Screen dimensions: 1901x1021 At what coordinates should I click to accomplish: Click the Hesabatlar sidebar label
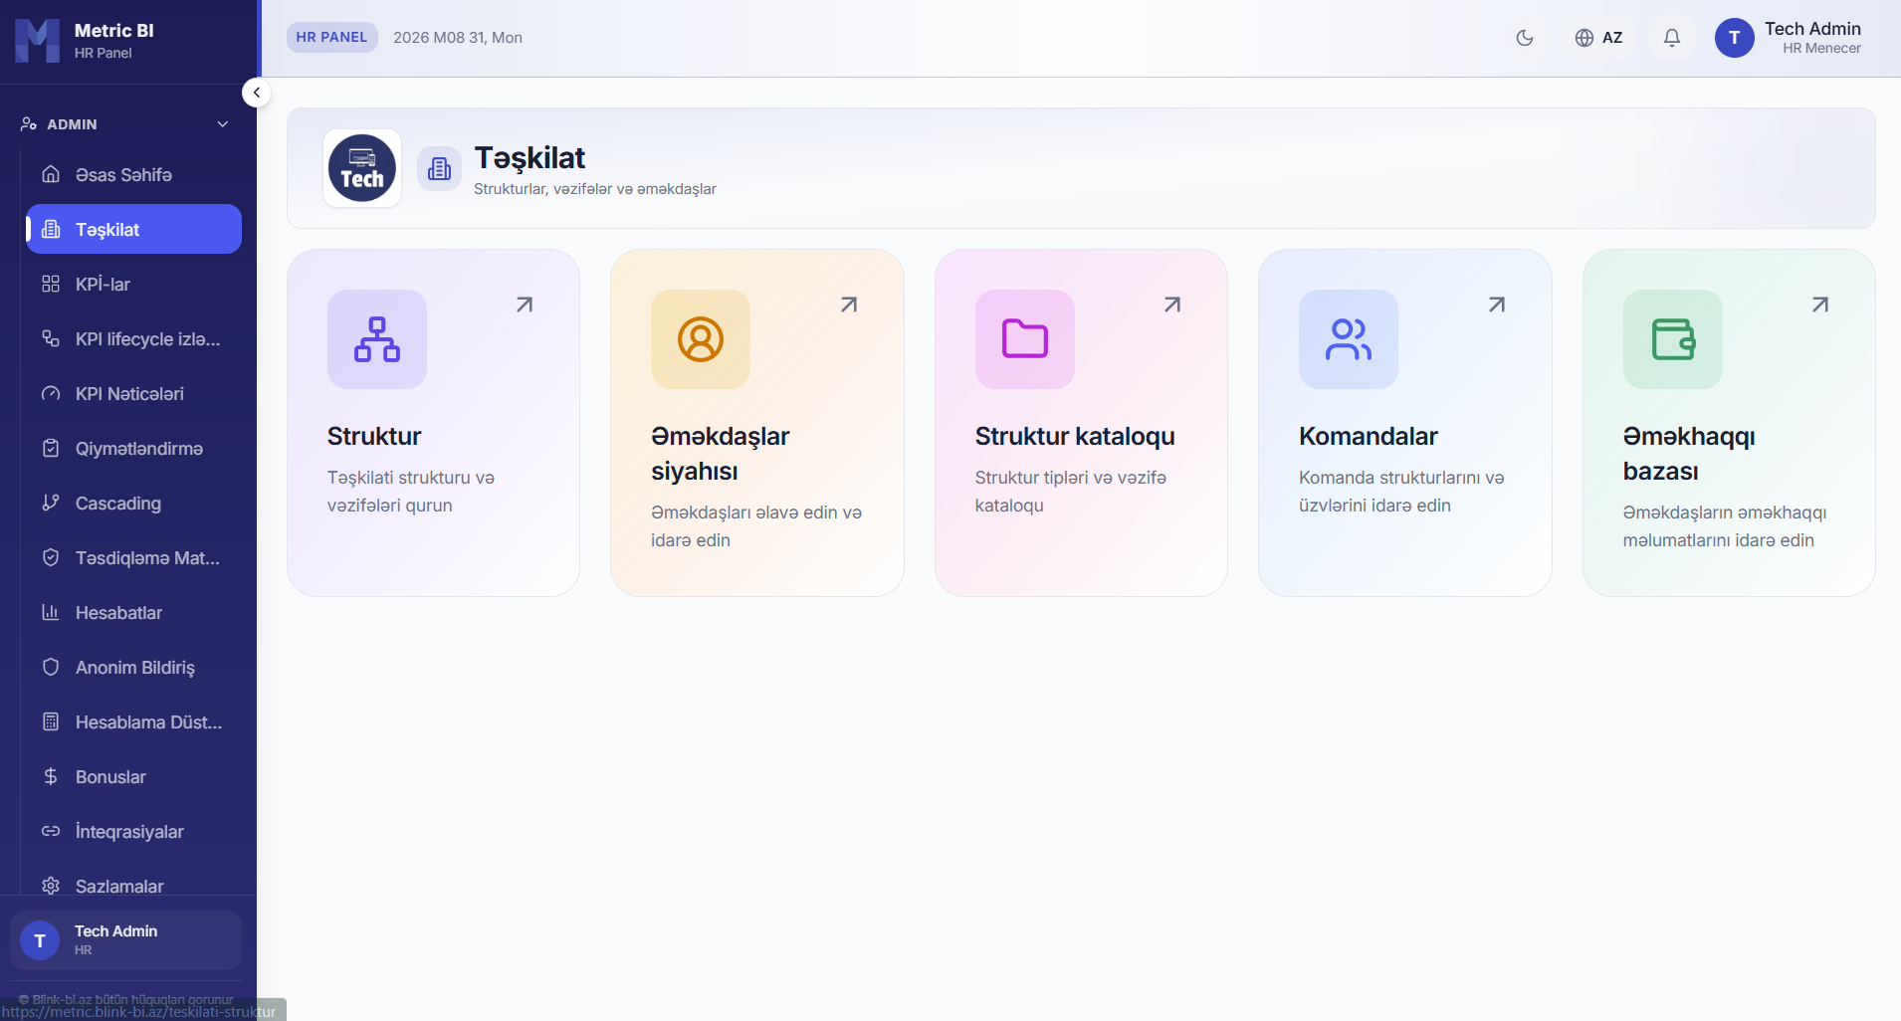coord(118,613)
